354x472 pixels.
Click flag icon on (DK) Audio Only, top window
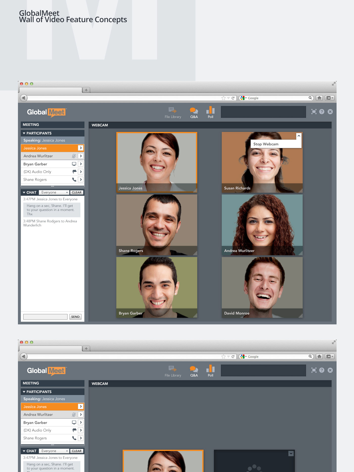click(x=74, y=172)
